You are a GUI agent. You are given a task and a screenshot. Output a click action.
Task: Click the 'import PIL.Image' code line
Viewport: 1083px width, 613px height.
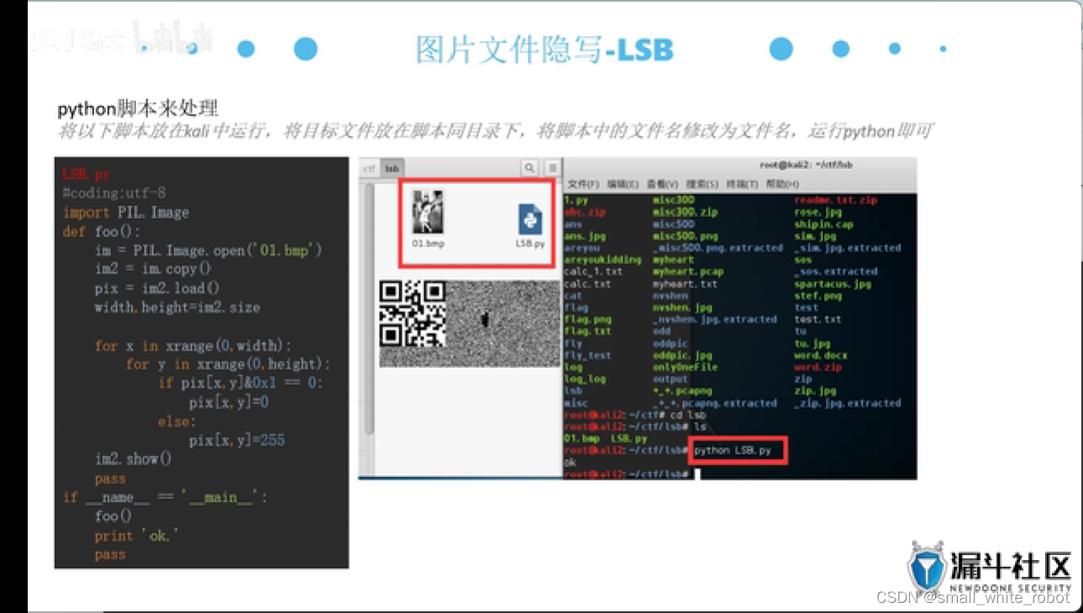click(x=126, y=213)
